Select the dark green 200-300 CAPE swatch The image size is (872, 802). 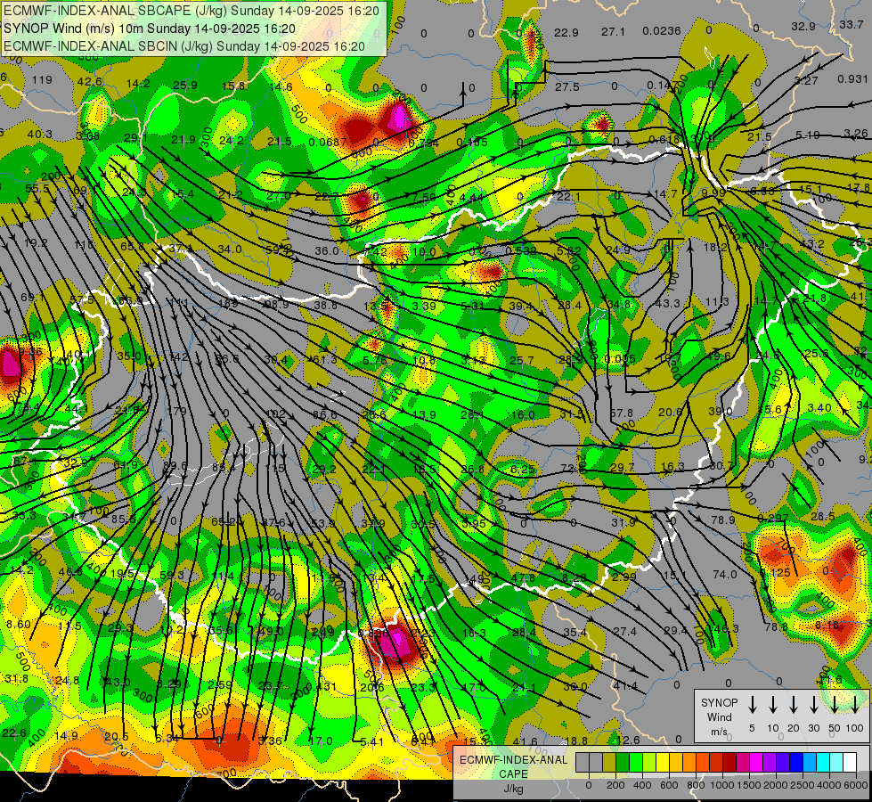(623, 762)
